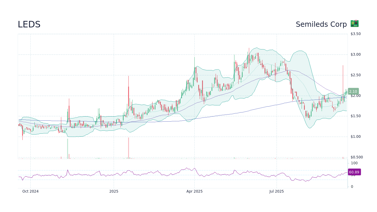Select the Jul 2025 axis label
Viewport: 377px width, 212px height.
(x=276, y=191)
